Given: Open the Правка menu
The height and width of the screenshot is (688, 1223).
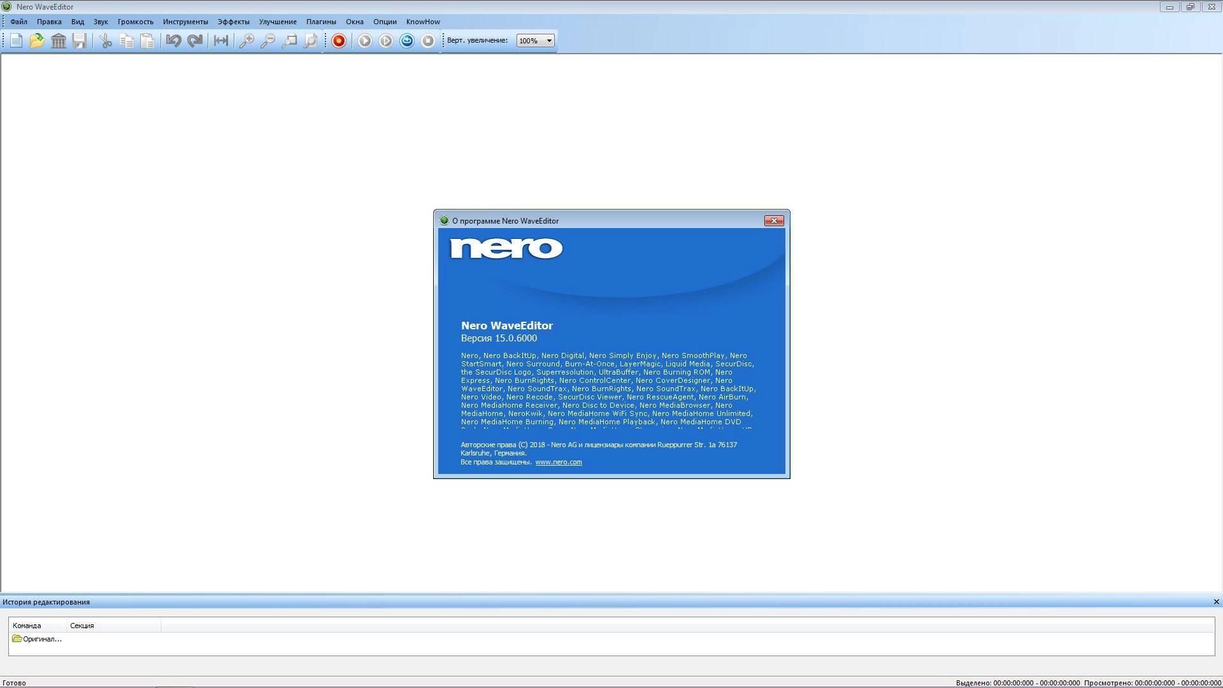Looking at the screenshot, I should click(x=49, y=22).
